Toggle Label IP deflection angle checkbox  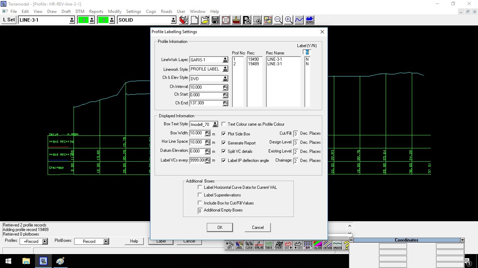coord(224,161)
